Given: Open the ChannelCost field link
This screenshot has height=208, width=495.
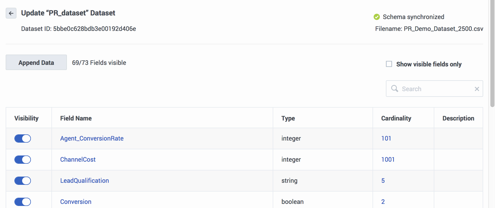Looking at the screenshot, I should 78,160.
